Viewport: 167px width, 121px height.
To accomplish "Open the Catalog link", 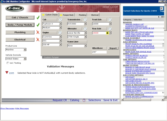I will point(75,100).
